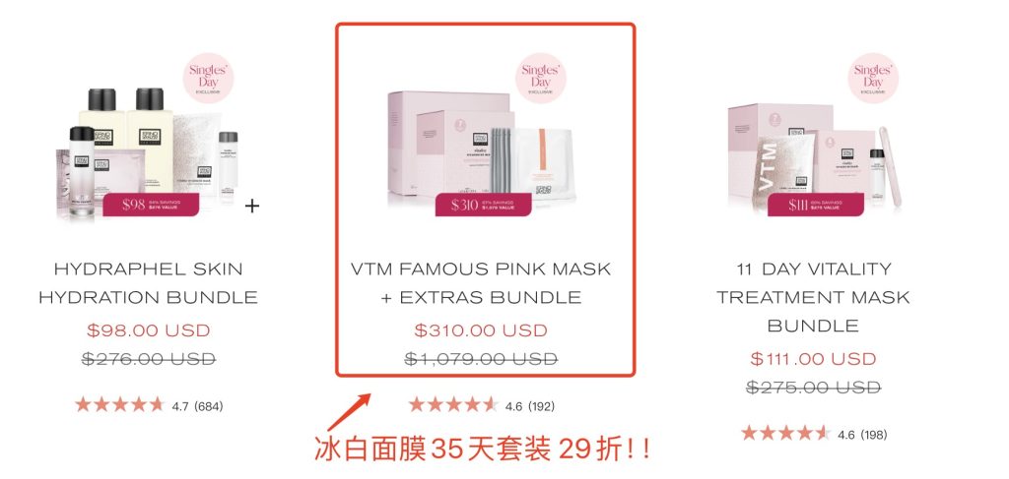This screenshot has height=479, width=1009.
Task: Click the 4.6 star rating with 192 reviews
Action: [x=481, y=405]
